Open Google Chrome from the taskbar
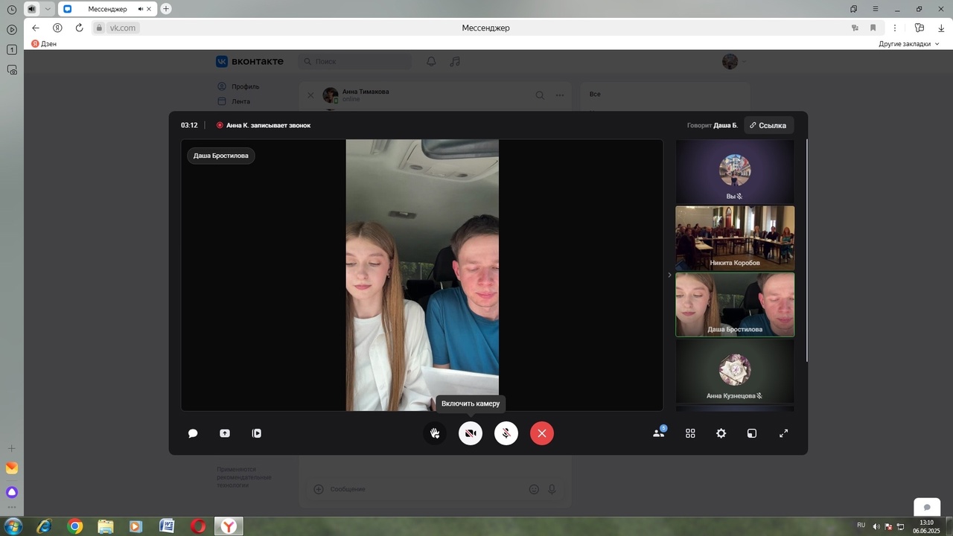Viewport: 953px width, 536px height. pyautogui.click(x=74, y=526)
